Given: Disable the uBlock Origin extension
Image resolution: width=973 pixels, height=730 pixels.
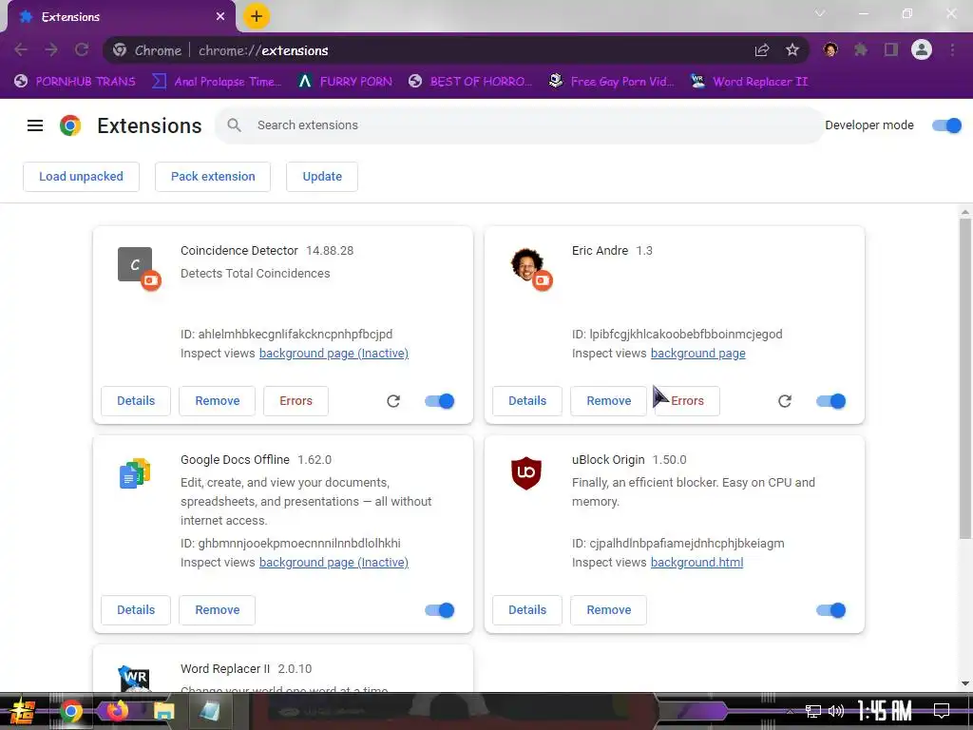Looking at the screenshot, I should coord(830,610).
